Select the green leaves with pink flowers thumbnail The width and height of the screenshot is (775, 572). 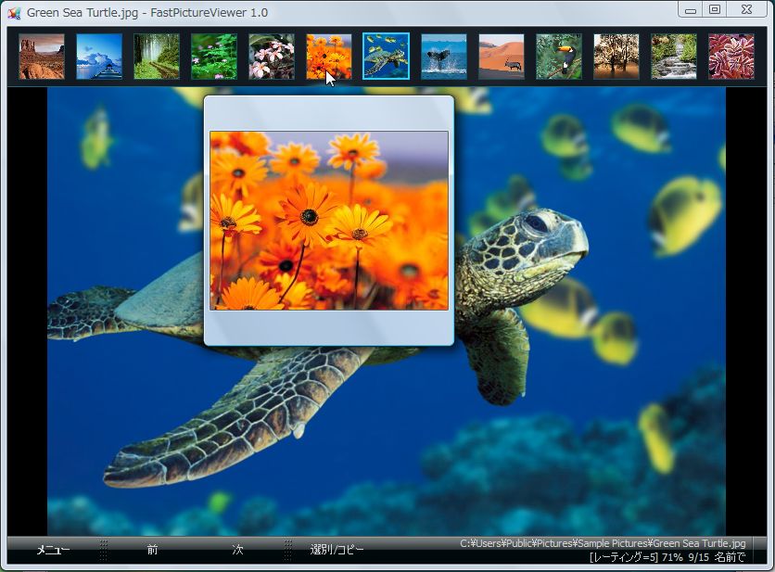pos(213,57)
